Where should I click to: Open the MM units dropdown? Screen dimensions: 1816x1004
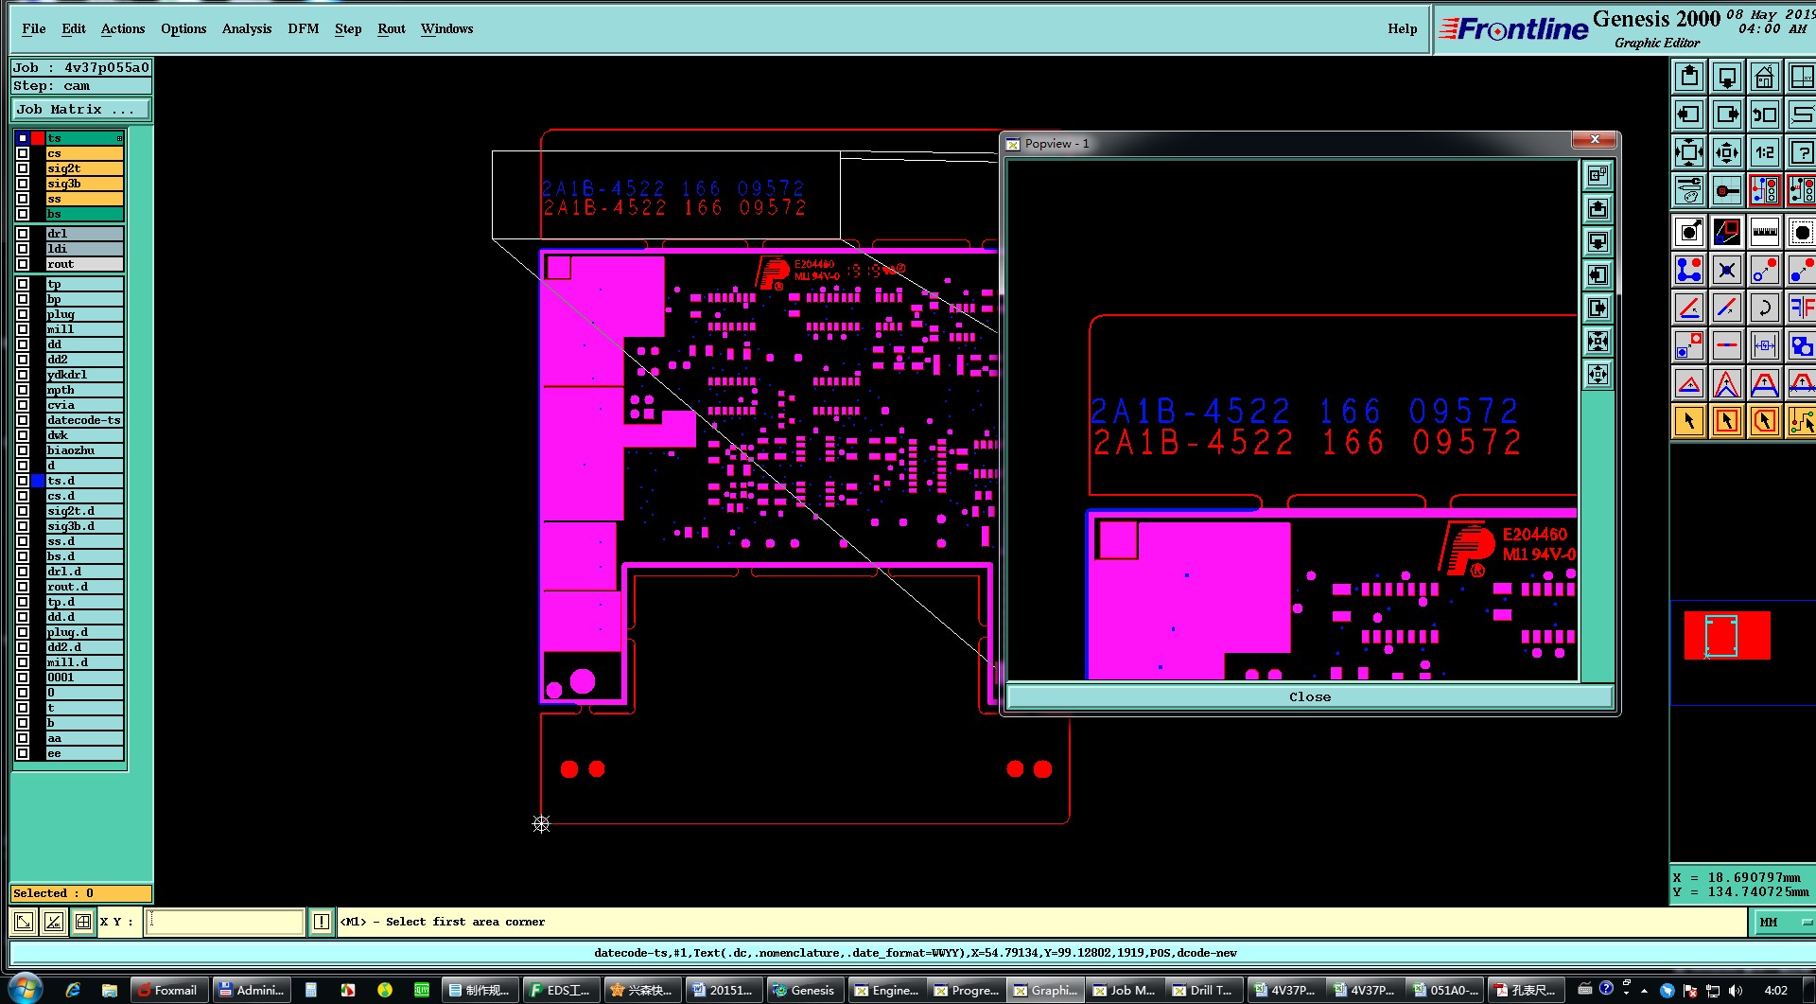point(1784,922)
